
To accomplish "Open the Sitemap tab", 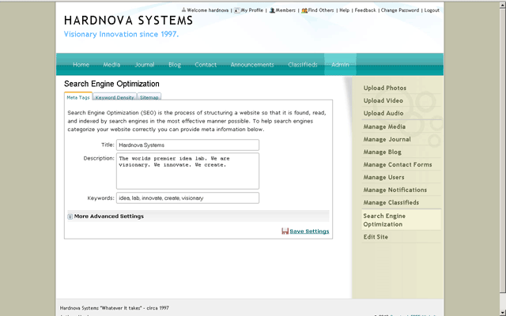I will pos(149,97).
